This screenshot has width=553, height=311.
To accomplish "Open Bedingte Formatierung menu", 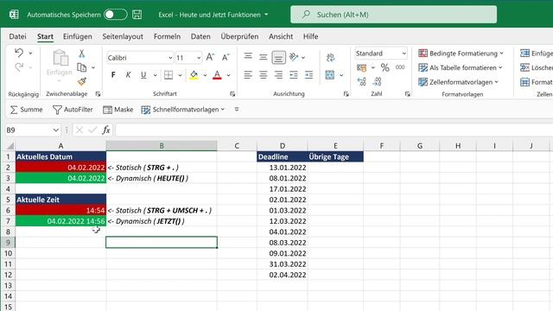I will (x=461, y=54).
